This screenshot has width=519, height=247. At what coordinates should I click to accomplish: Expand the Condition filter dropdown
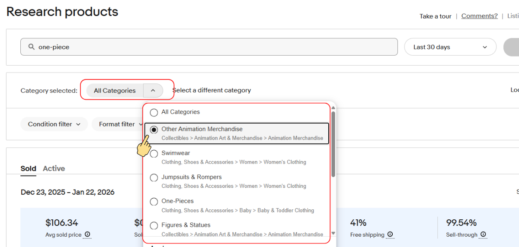click(54, 124)
